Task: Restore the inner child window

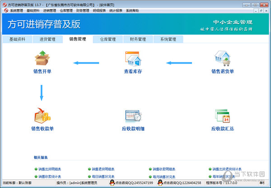Action: (x=261, y=11)
